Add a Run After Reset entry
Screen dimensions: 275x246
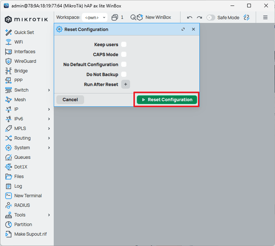tap(125, 84)
